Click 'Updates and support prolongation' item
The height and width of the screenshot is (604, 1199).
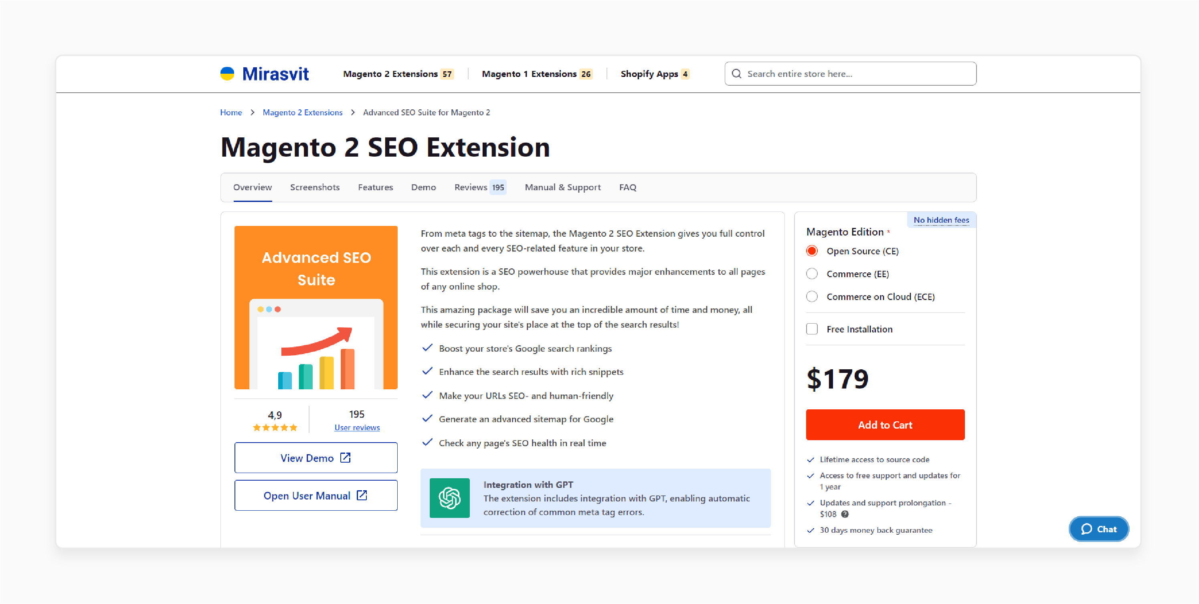pyautogui.click(x=885, y=508)
